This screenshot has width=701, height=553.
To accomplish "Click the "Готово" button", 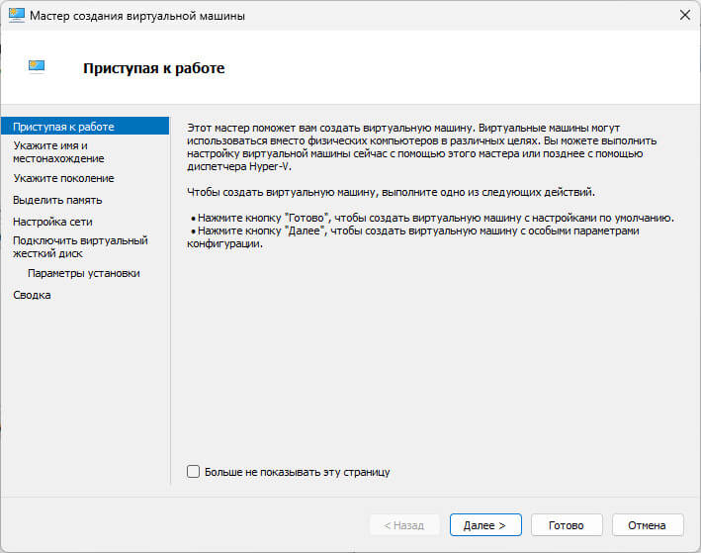I will [x=567, y=525].
